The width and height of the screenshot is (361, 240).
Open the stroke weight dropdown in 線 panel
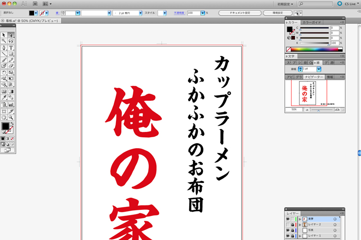319,69
